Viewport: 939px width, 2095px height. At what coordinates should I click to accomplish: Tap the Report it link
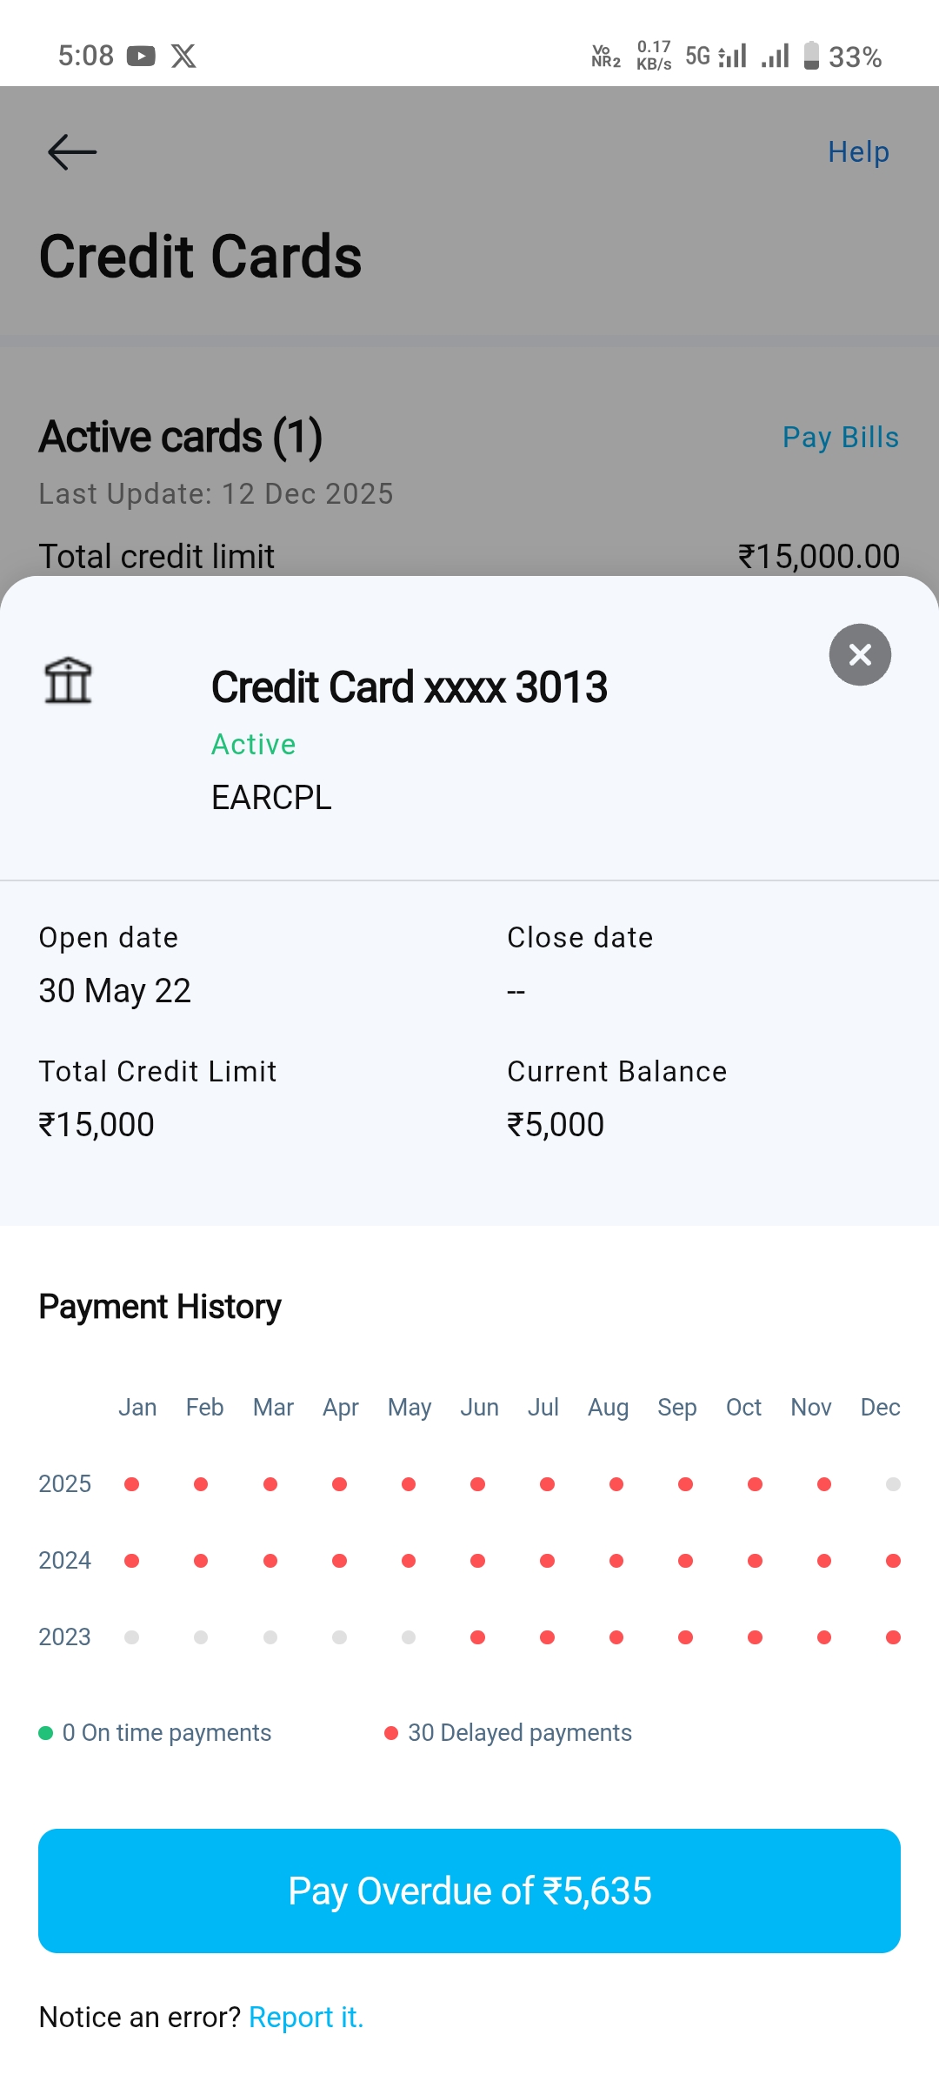point(306,2017)
